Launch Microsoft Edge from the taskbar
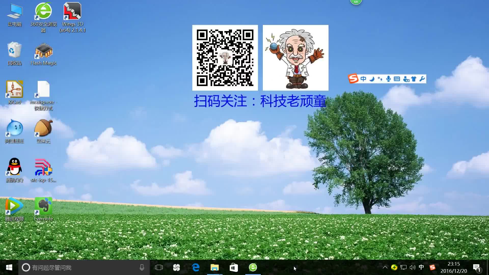Image resolution: width=489 pixels, height=275 pixels. 196,267
